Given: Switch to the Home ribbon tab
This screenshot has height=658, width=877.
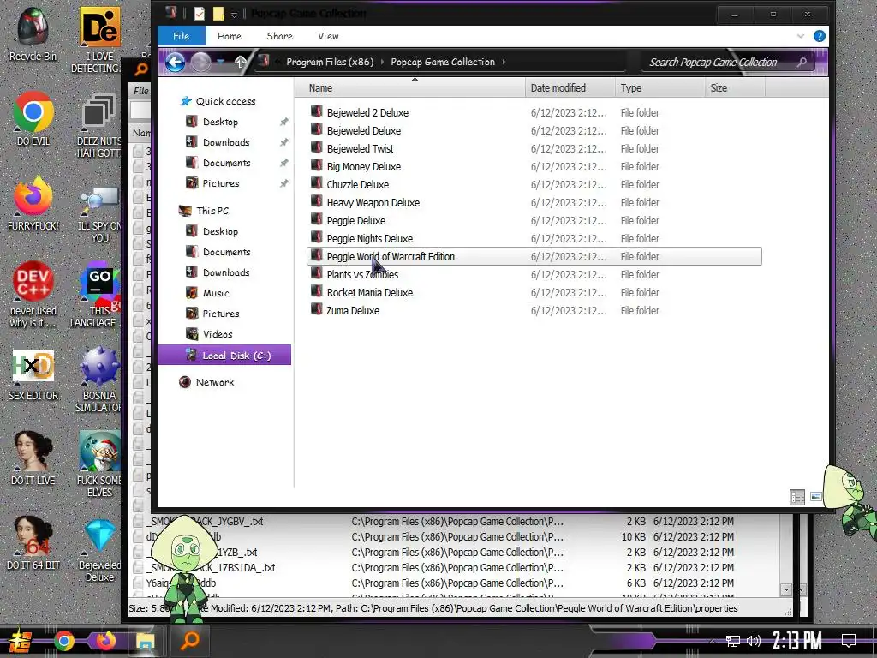Looking at the screenshot, I should tap(230, 36).
